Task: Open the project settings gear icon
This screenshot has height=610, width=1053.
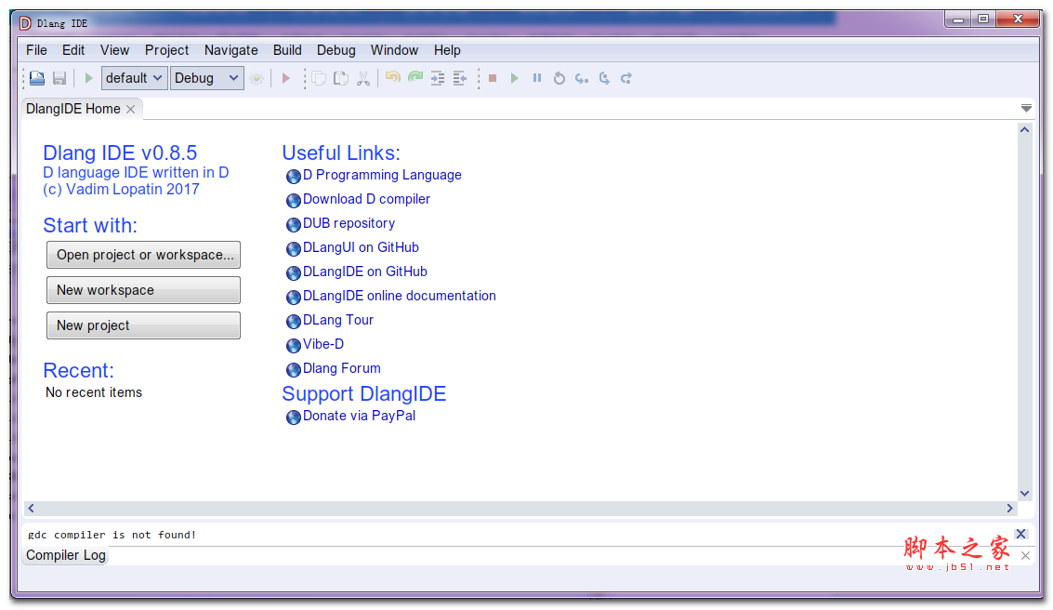Action: (x=256, y=78)
